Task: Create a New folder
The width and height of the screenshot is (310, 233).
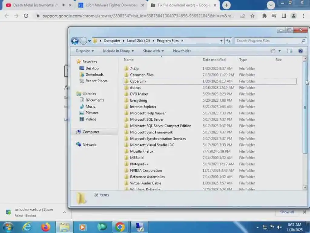Action: coord(182,51)
